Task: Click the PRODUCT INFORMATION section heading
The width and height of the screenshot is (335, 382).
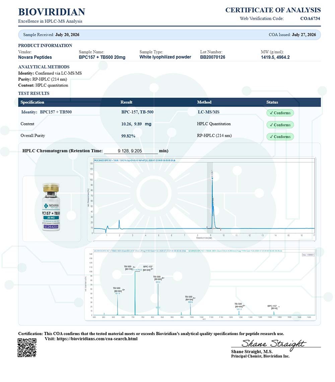Action: click(45, 45)
